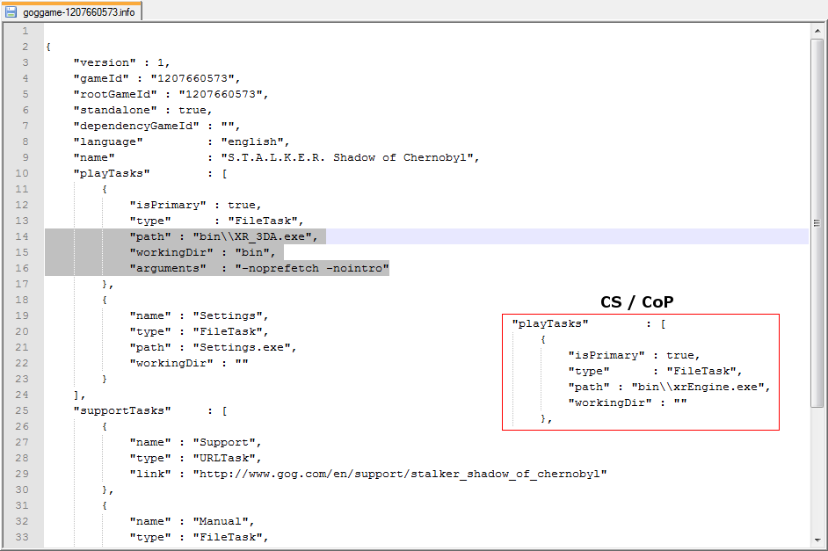Viewport: 828px width, 551px height.
Task: Click the "dependencyGameId" key text
Action: 136,126
